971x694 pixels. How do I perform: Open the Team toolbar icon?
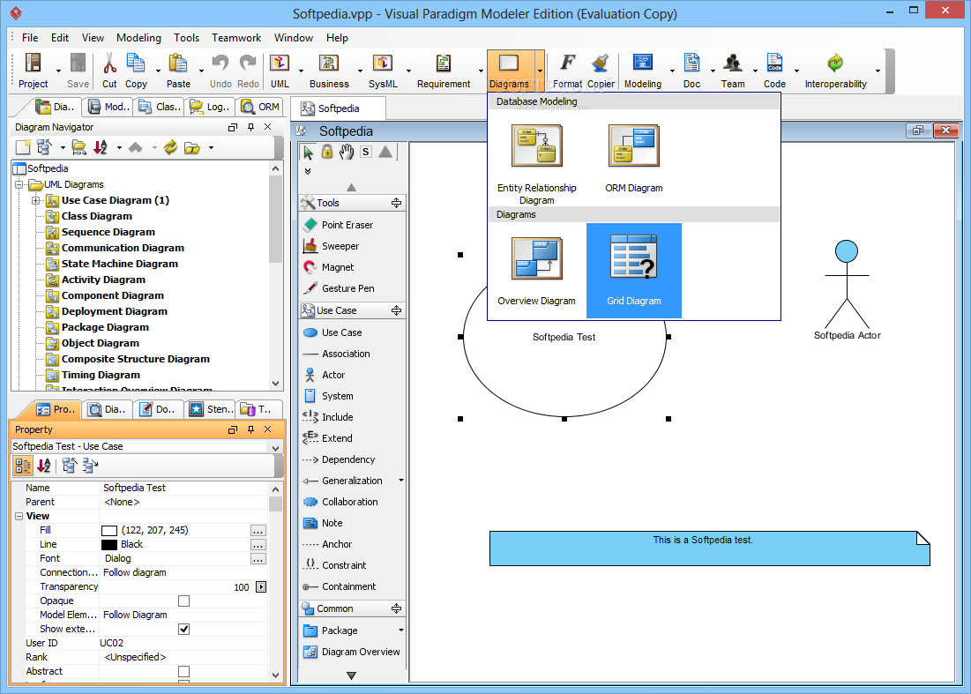pyautogui.click(x=733, y=63)
